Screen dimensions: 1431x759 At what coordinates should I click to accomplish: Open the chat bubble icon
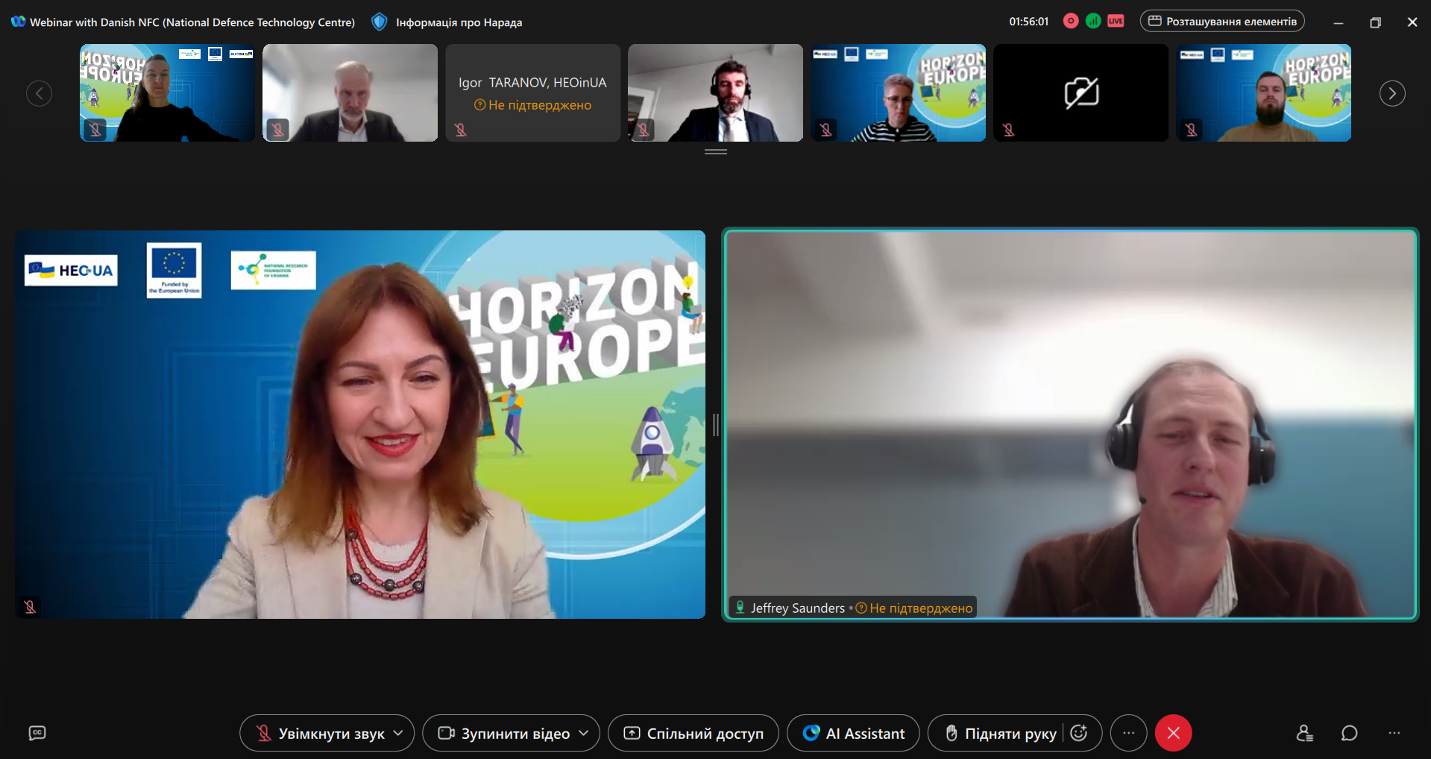click(x=1349, y=734)
